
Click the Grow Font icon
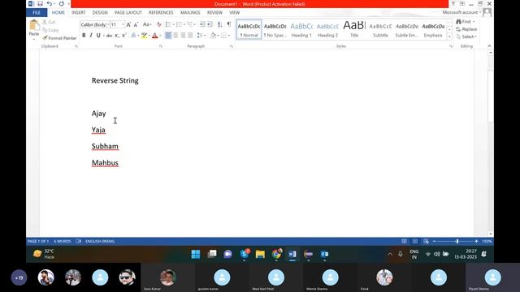coord(128,24)
